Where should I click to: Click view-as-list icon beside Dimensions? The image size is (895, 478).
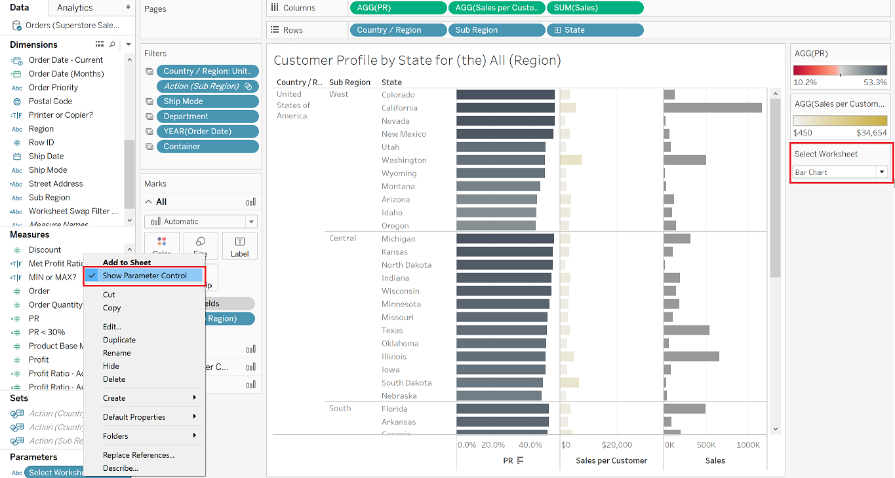pos(100,45)
